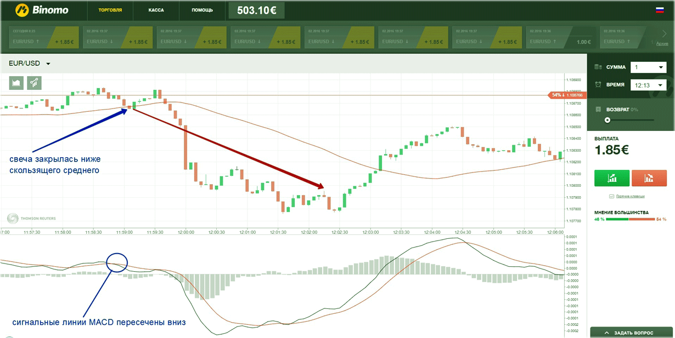This screenshot has width=675, height=338.
Task: Click the green call (up) trade button
Action: 611,178
